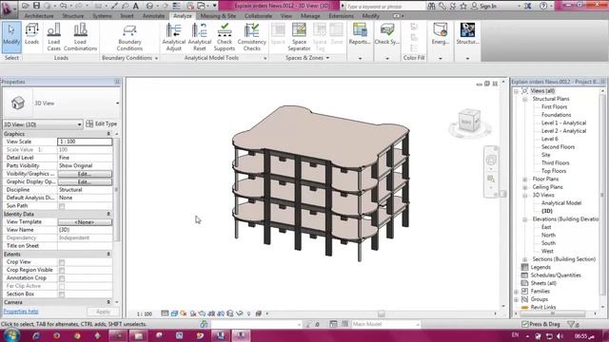The width and height of the screenshot is (609, 342).
Task: Open the Manage tab
Action: click(x=310, y=16)
